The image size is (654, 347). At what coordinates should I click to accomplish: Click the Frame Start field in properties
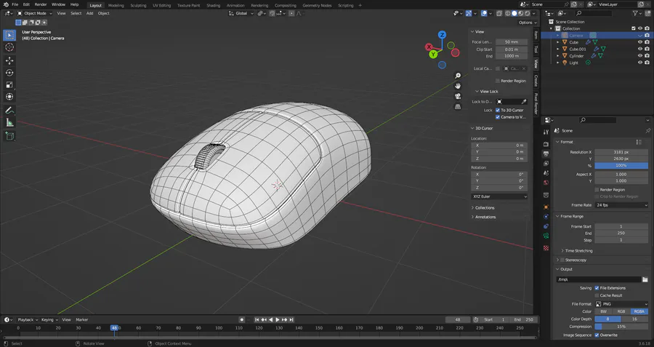[621, 226]
